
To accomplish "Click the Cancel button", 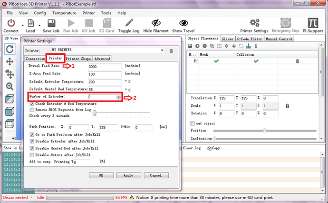I will (x=156, y=175).
